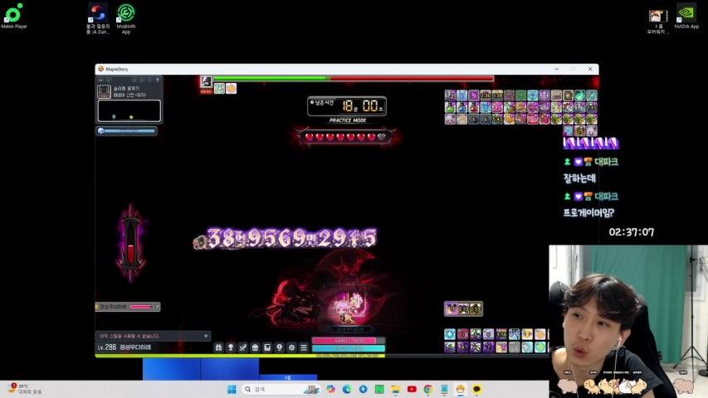Open the red-blue game shortcut beside Modrinth
708x398 pixels.
point(98,18)
